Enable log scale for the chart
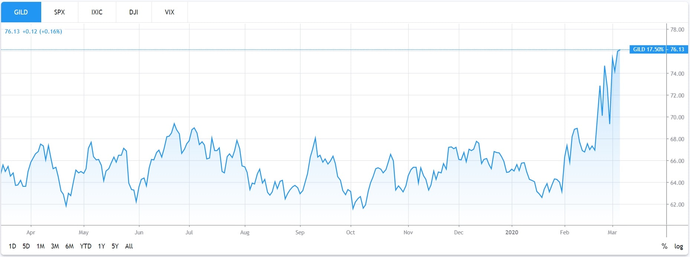 [x=678, y=246]
